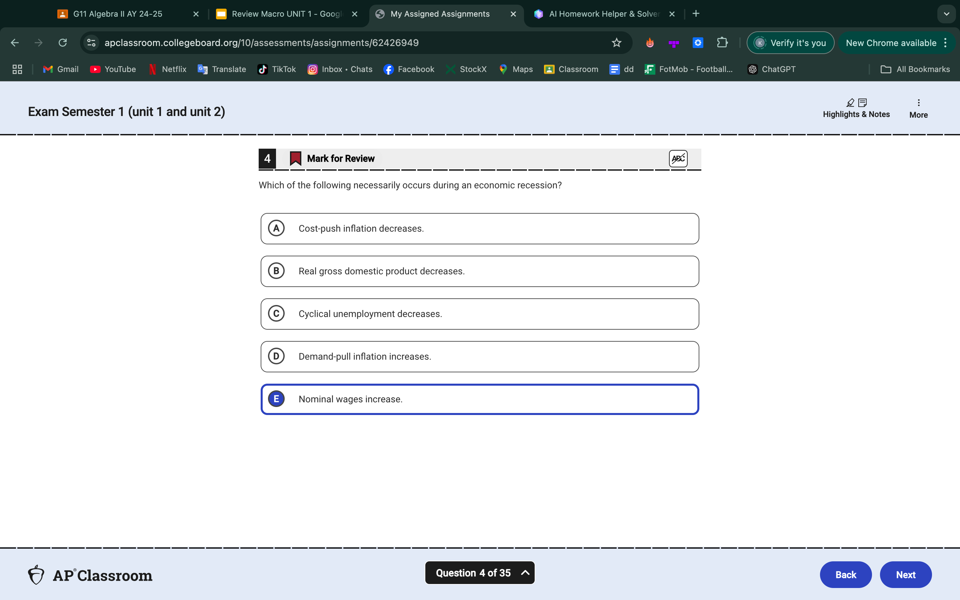Click the Next button
Image resolution: width=960 pixels, height=600 pixels.
tap(906, 575)
